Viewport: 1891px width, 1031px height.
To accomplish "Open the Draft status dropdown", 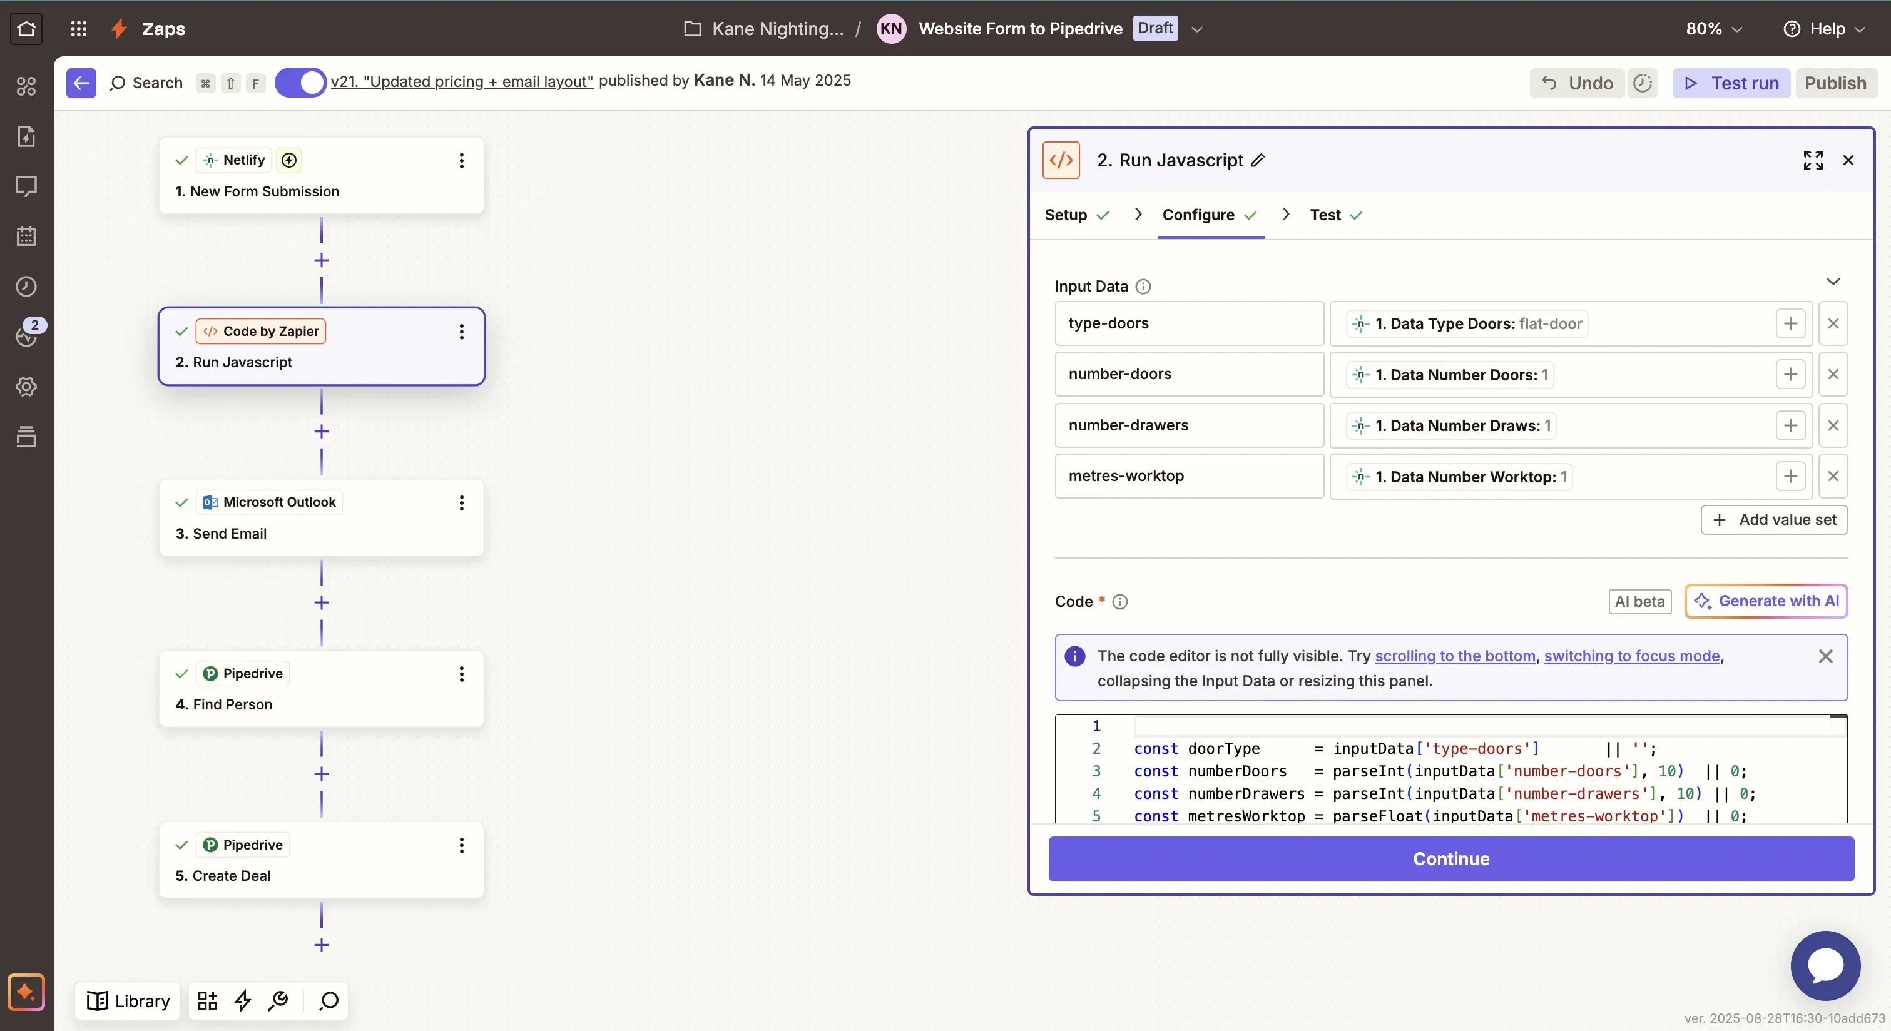I will click(x=1197, y=29).
